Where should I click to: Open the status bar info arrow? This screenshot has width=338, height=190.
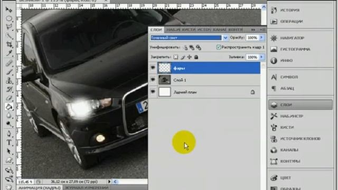pyautogui.click(x=109, y=182)
